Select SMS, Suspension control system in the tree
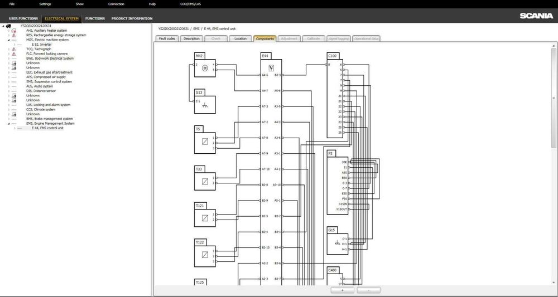The image size is (558, 297). (x=49, y=82)
